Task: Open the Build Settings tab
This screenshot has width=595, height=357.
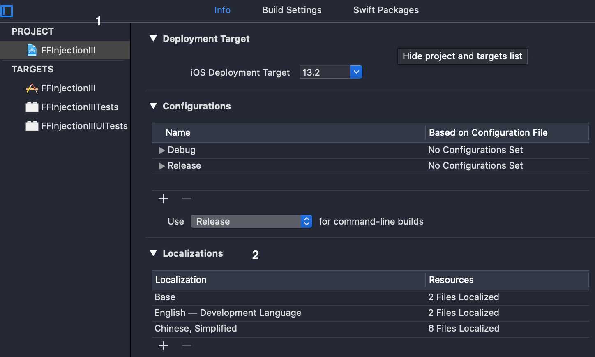Action: click(x=292, y=10)
